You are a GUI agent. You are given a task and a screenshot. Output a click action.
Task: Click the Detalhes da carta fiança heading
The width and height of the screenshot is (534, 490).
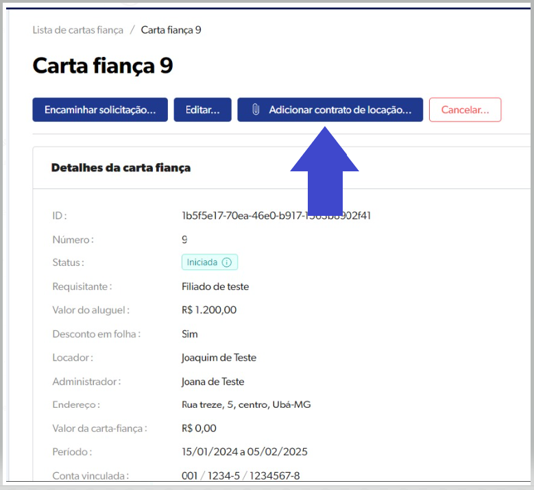click(x=121, y=167)
